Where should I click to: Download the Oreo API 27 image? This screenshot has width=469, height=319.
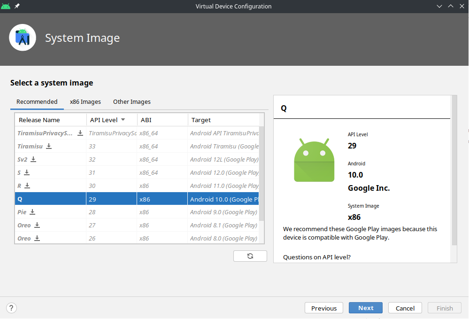[37, 226]
